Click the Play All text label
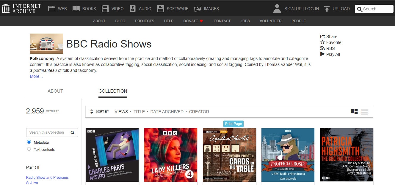Image resolution: width=395 pixels, height=185 pixels. point(333,54)
